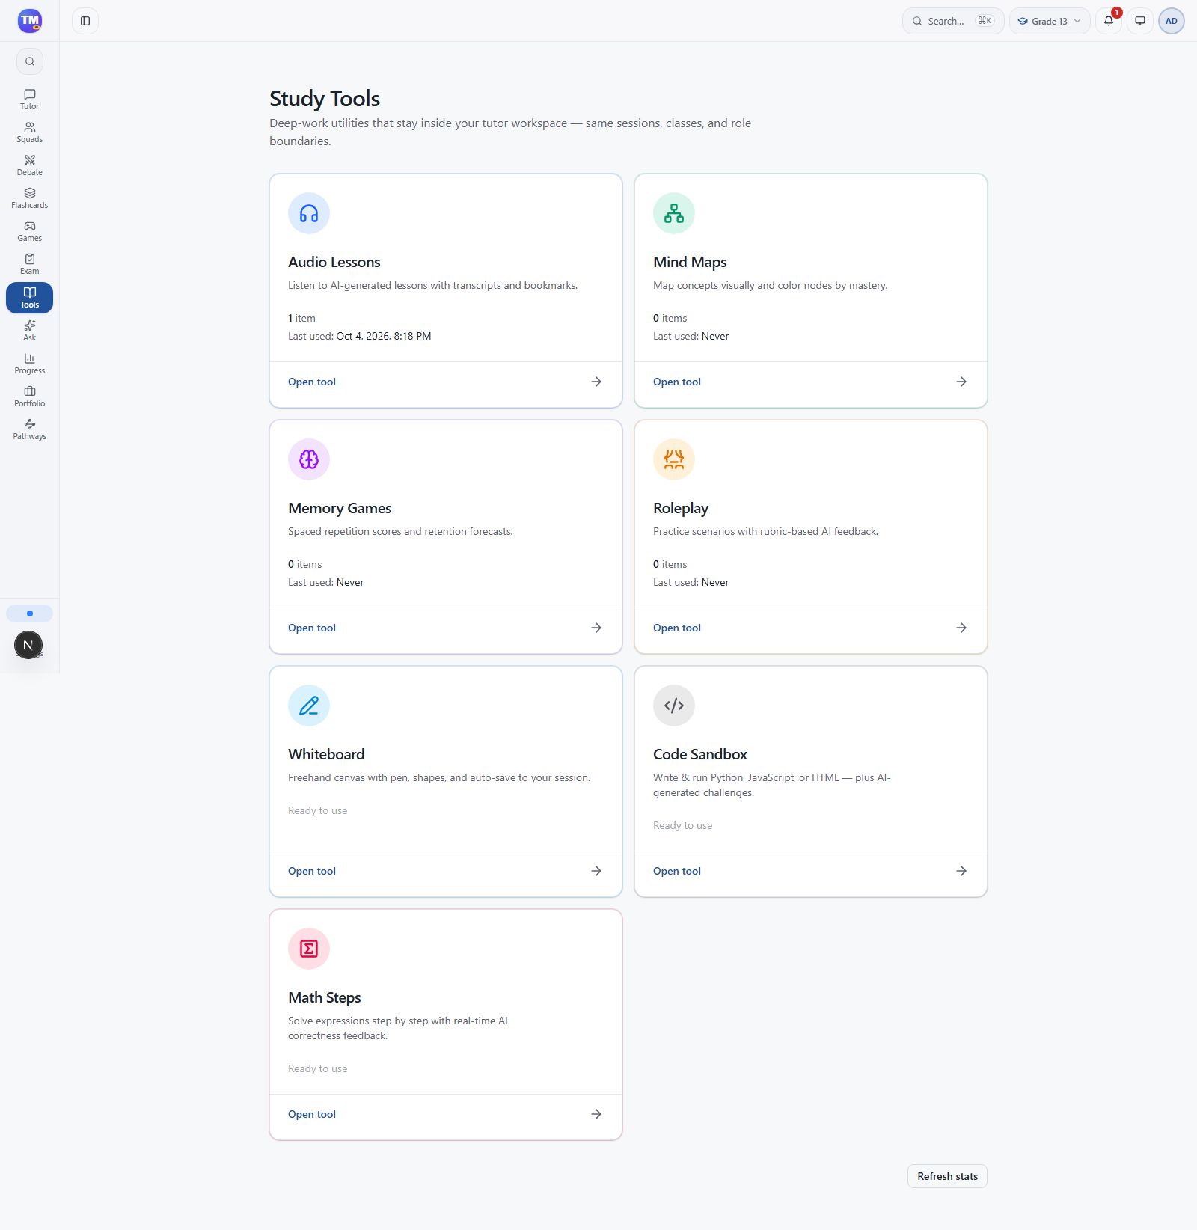Click the sidebar search magnifier icon
The height and width of the screenshot is (1230, 1197).
(30, 61)
